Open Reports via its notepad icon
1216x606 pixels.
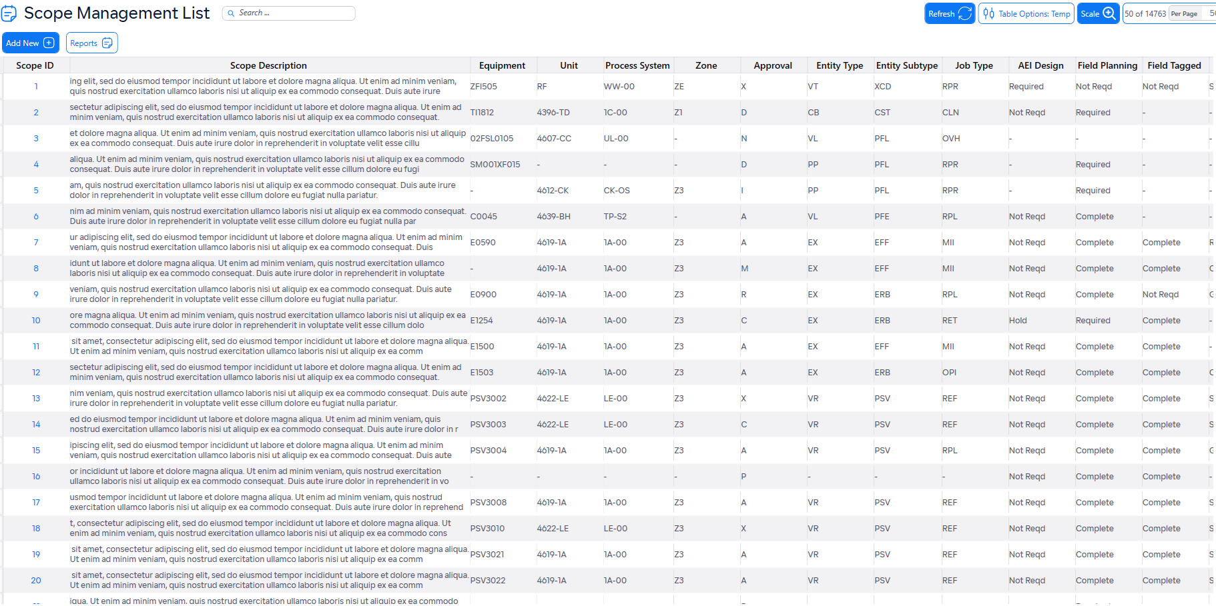coord(107,43)
